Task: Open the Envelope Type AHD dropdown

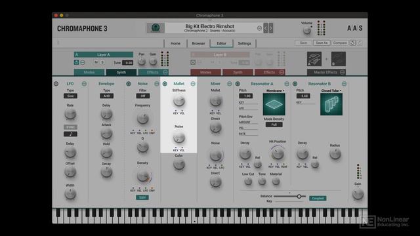Action: 106,96
